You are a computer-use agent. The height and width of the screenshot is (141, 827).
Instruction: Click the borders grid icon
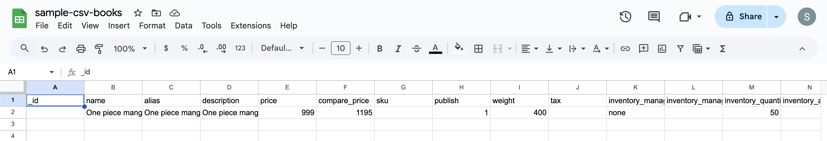pos(478,49)
